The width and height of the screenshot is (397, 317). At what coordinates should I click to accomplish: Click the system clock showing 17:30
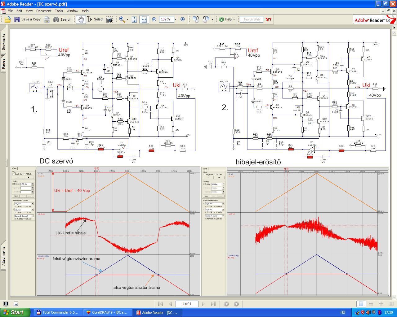point(388,312)
